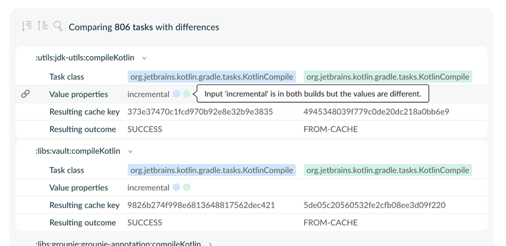The width and height of the screenshot is (506, 246).
Task: Click the :libs:vault:compileKotlin task title
Action: tap(78, 151)
